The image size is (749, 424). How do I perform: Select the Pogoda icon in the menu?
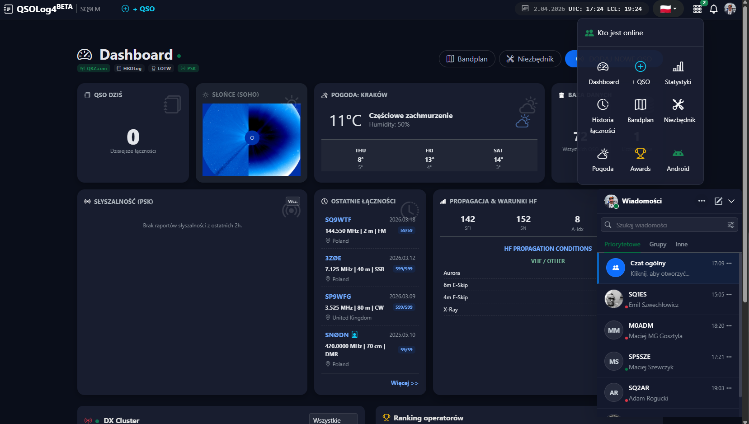pyautogui.click(x=603, y=154)
